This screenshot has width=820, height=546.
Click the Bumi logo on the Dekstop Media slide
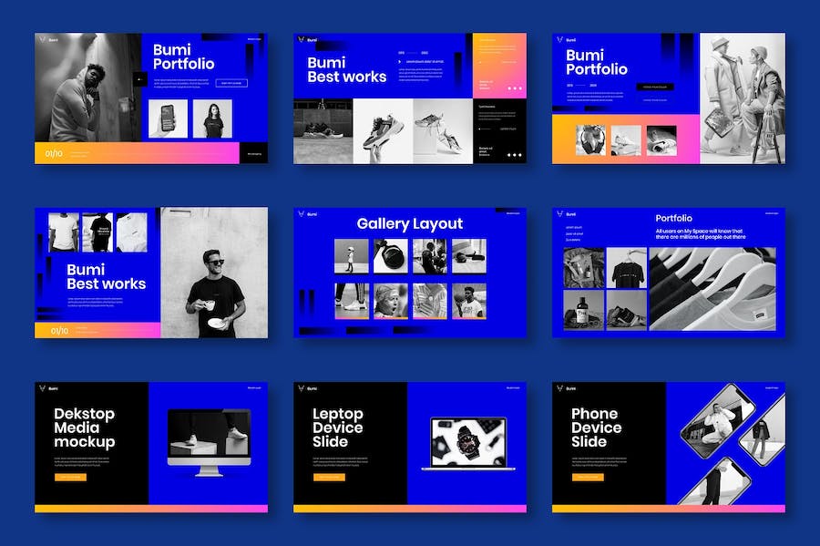click(43, 389)
